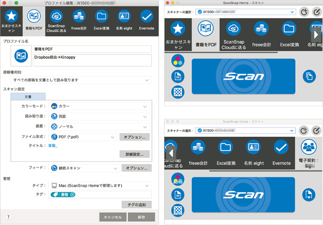Viewport: 323px width, 225px height.
Task: Choose Evernote in lower ScanSnap Home window
Action: tap(282, 153)
